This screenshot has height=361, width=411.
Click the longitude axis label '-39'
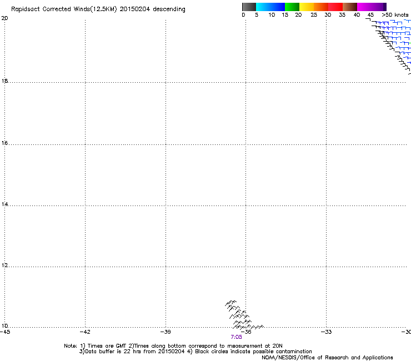tap(166, 332)
